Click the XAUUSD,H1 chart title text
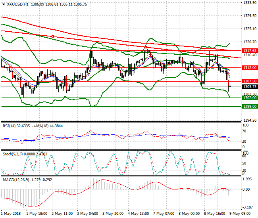Image resolution: width=258 pixels, height=218 pixels. click(17, 4)
